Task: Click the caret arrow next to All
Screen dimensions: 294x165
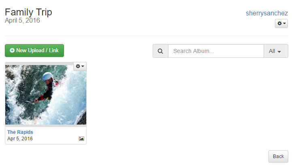Action: [279, 52]
